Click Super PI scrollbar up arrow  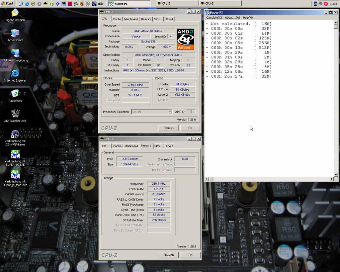tap(336, 22)
